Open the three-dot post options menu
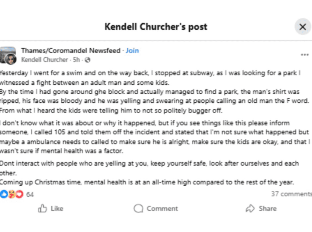The width and height of the screenshot is (312, 232). tap(304, 55)
